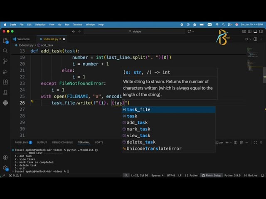The height and width of the screenshot is (199, 266).
Task: Open the run options dropdown arrow
Action: tap(250, 39)
